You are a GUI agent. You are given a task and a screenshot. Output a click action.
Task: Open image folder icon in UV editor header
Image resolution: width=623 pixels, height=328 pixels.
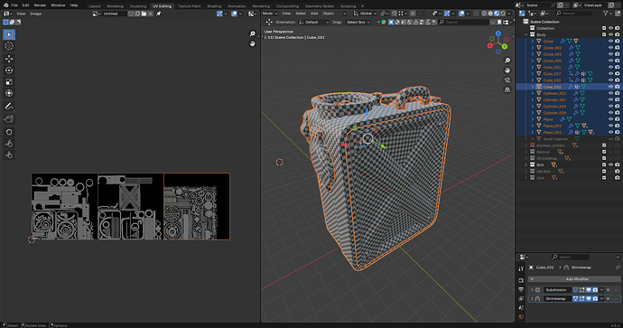144,14
